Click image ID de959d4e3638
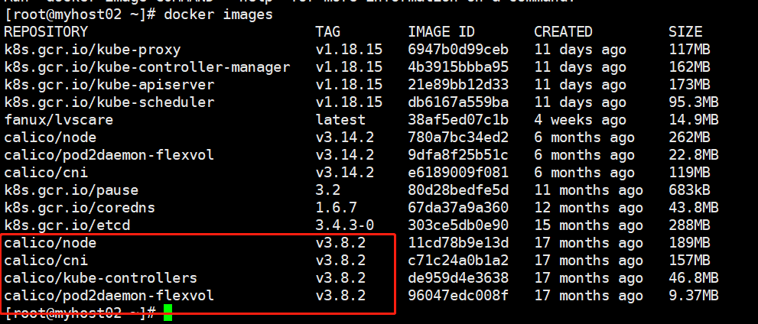The width and height of the screenshot is (758, 324). (x=458, y=277)
